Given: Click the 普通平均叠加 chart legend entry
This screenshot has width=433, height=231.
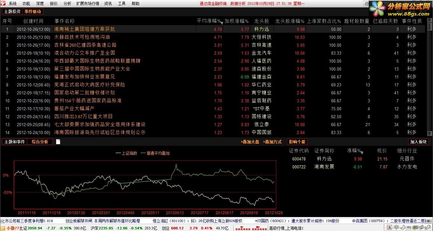Looking at the screenshot, I should [x=155, y=153].
